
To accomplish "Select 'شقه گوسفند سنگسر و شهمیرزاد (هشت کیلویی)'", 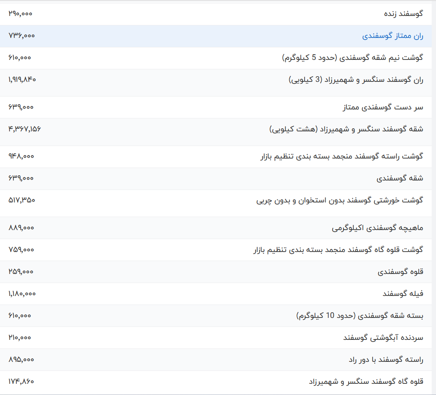I will pyautogui.click(x=346, y=129).
